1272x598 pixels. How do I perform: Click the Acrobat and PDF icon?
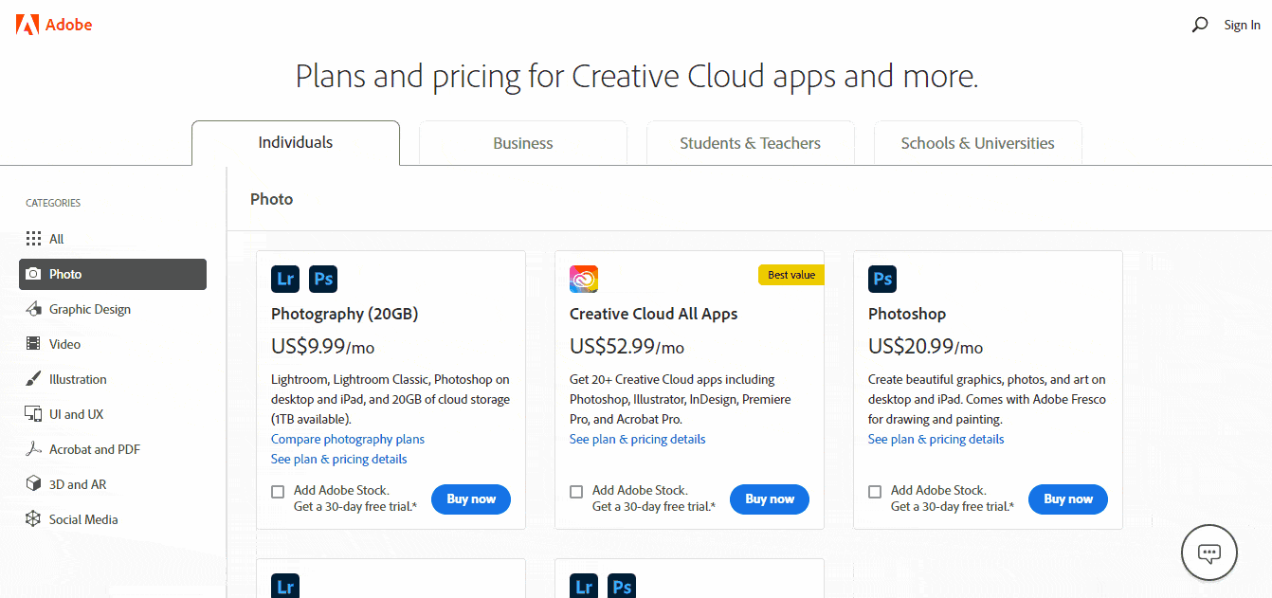33,449
